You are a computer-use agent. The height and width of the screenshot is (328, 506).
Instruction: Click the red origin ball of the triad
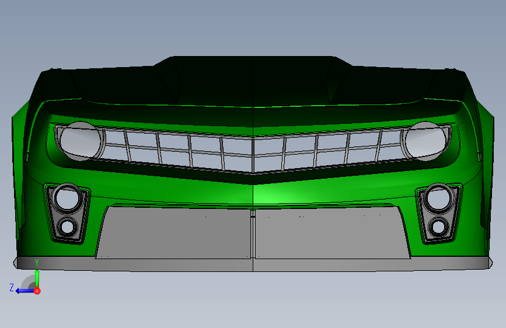[37, 291]
